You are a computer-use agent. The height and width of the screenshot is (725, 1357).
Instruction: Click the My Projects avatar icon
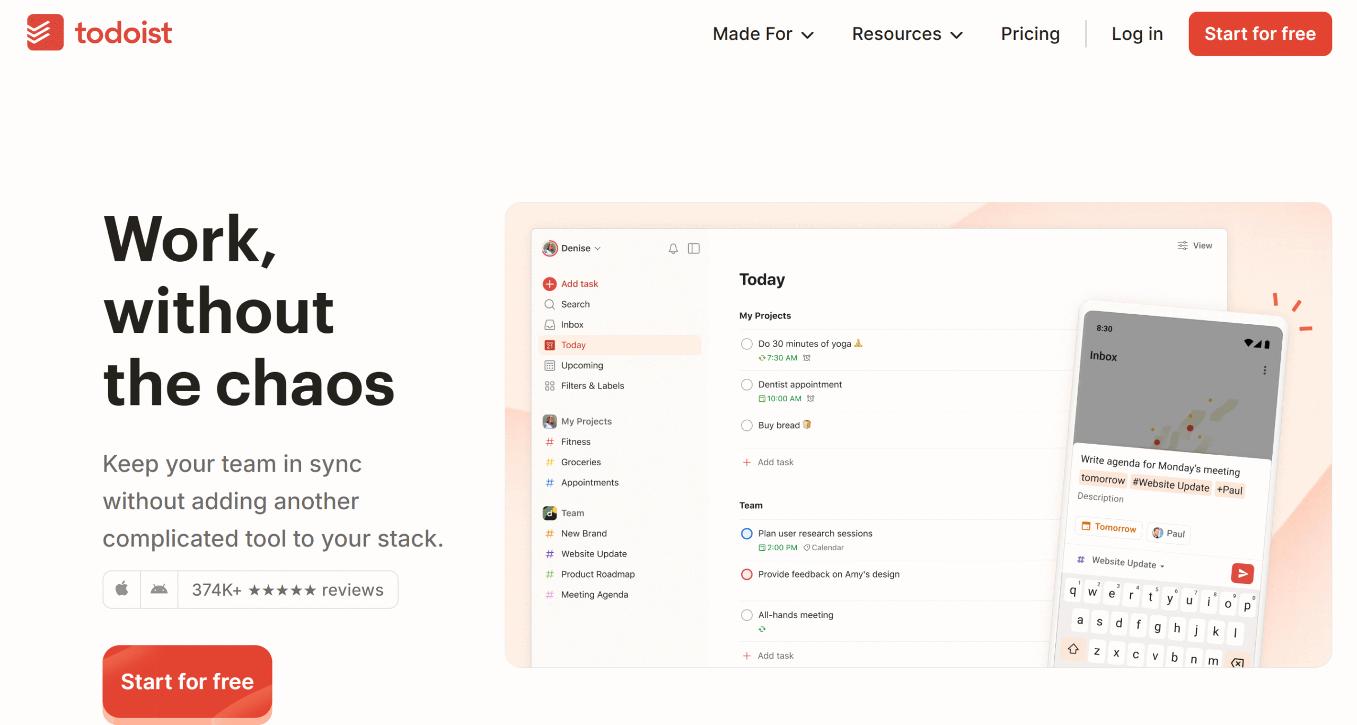click(x=550, y=421)
